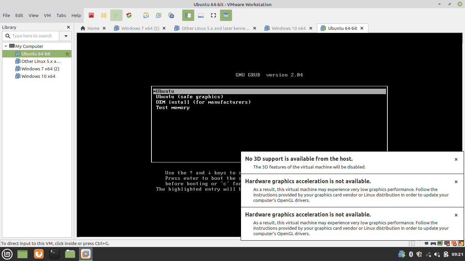Select Ubuntu 64-bit in the library tree
The image size is (465, 261).
tap(37, 54)
